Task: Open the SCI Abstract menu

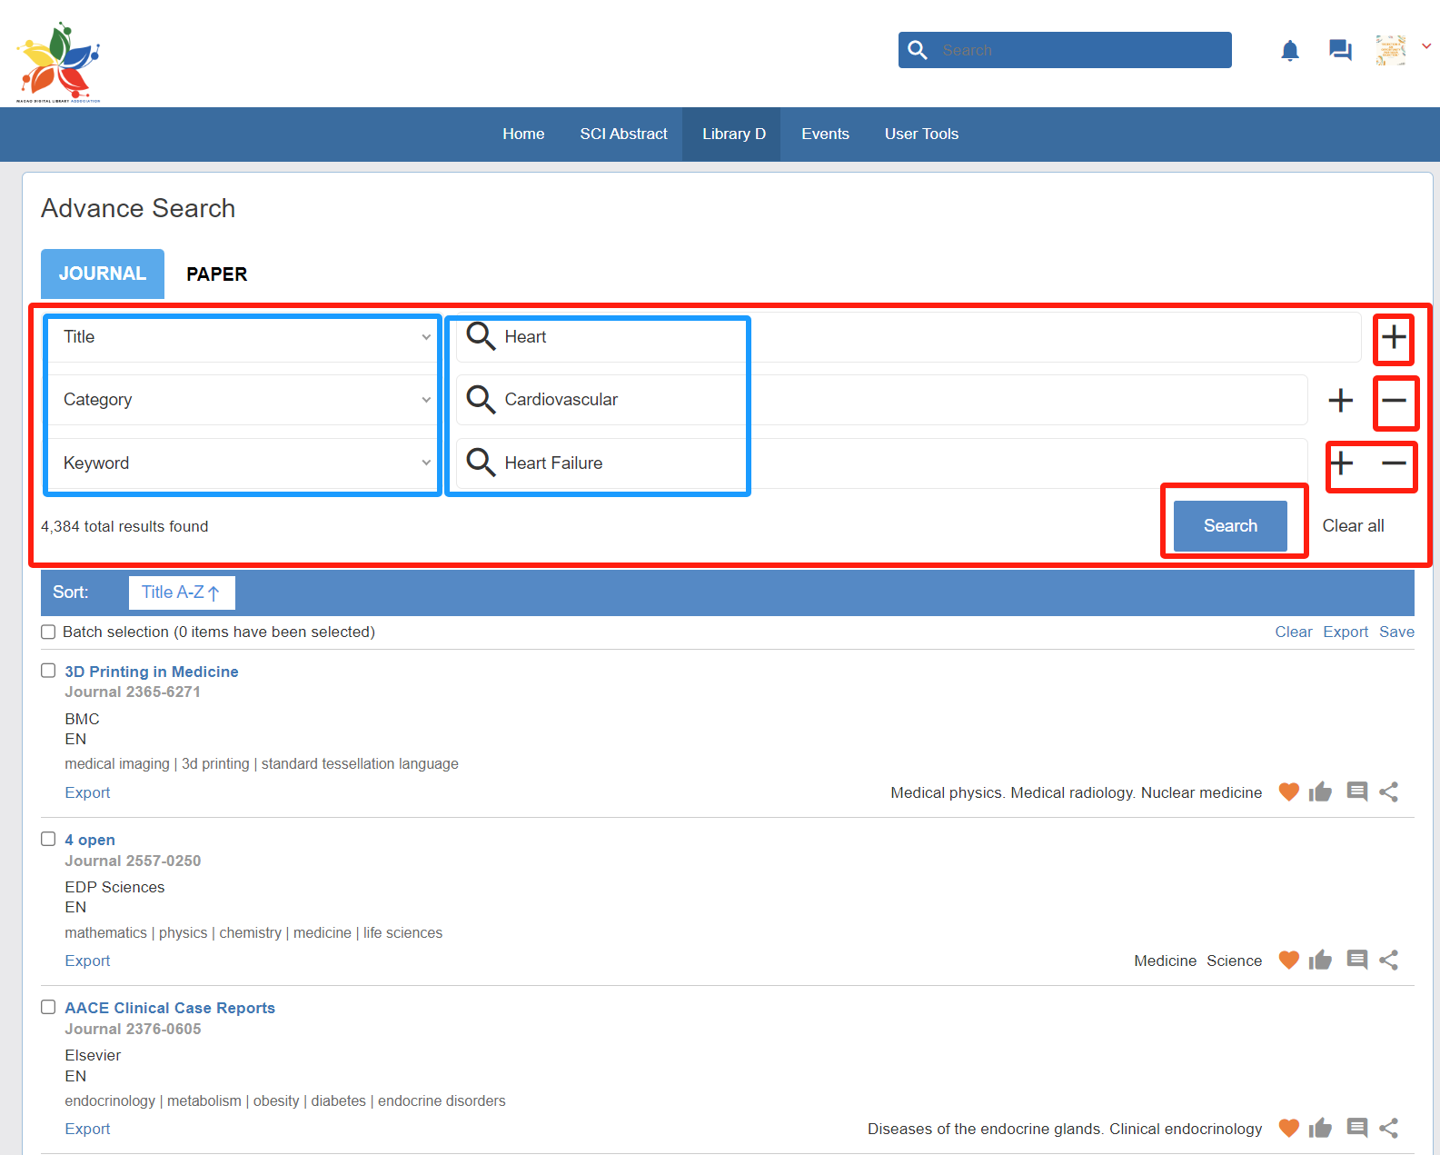Action: [x=623, y=134]
